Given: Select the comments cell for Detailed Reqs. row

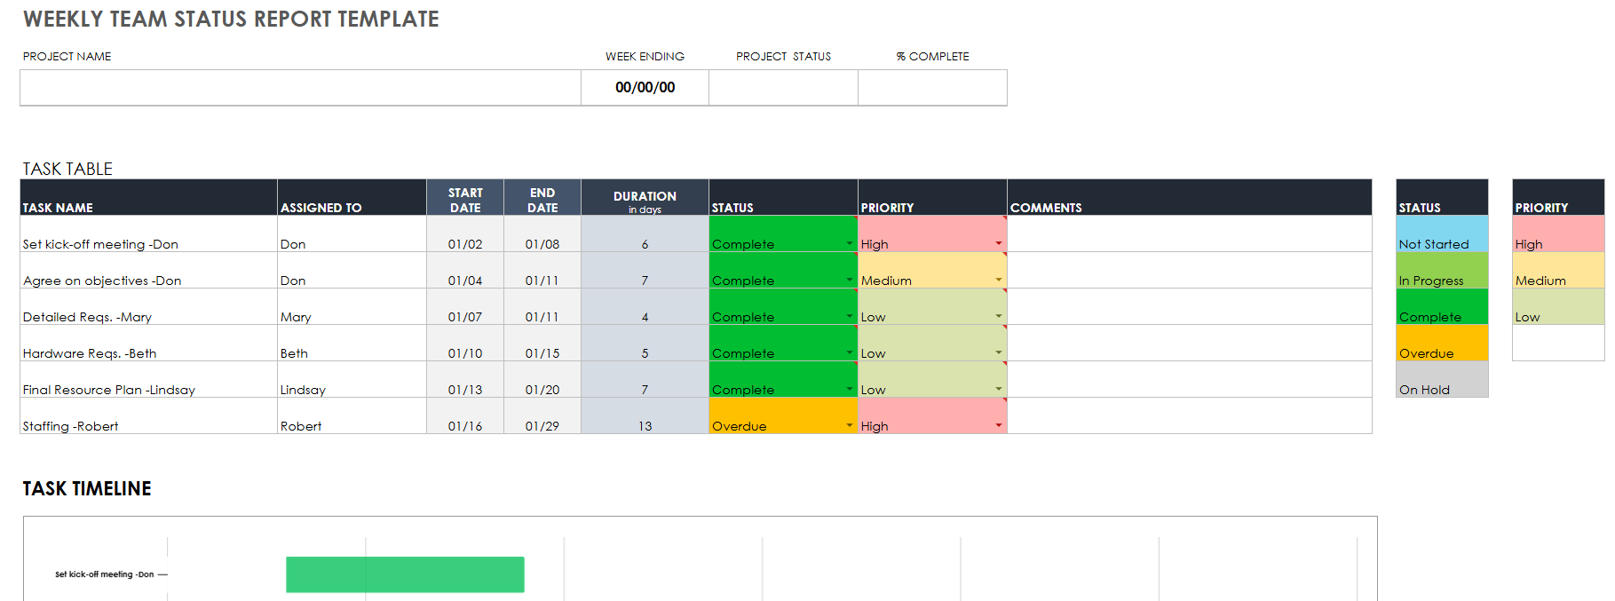Looking at the screenshot, I should point(1188,307).
